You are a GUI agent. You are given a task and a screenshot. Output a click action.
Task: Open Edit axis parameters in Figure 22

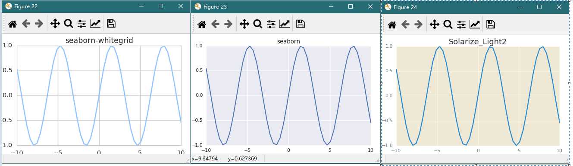[95, 24]
